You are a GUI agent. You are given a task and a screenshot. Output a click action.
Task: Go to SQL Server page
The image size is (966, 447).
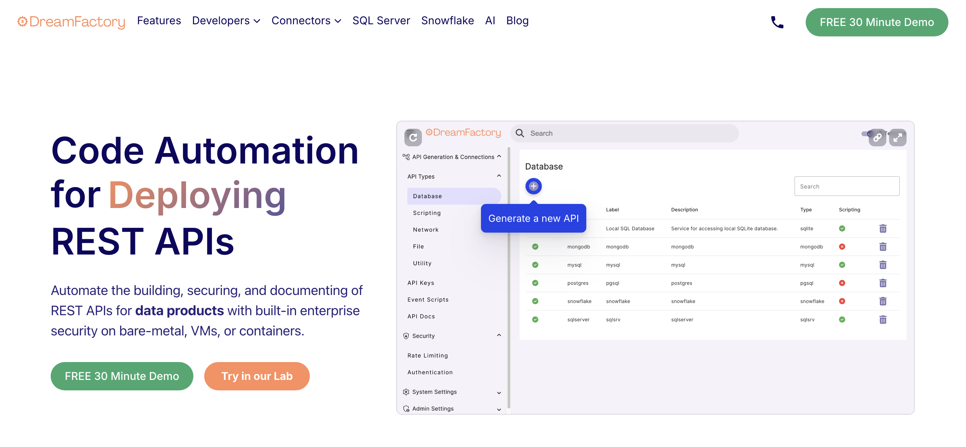pos(381,21)
